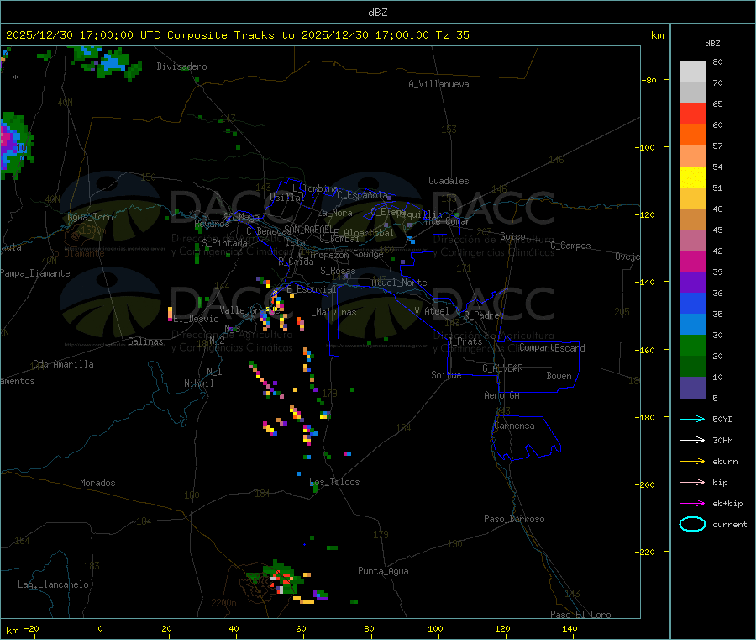Click the cyan 50YD arrow in the legend

(692, 419)
